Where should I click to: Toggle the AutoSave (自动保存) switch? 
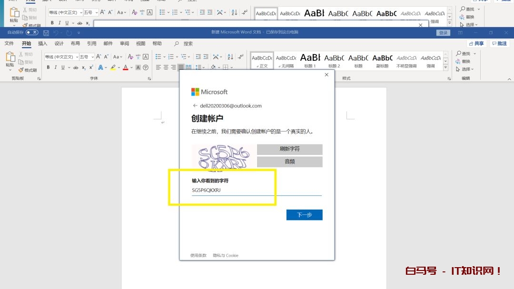32,32
